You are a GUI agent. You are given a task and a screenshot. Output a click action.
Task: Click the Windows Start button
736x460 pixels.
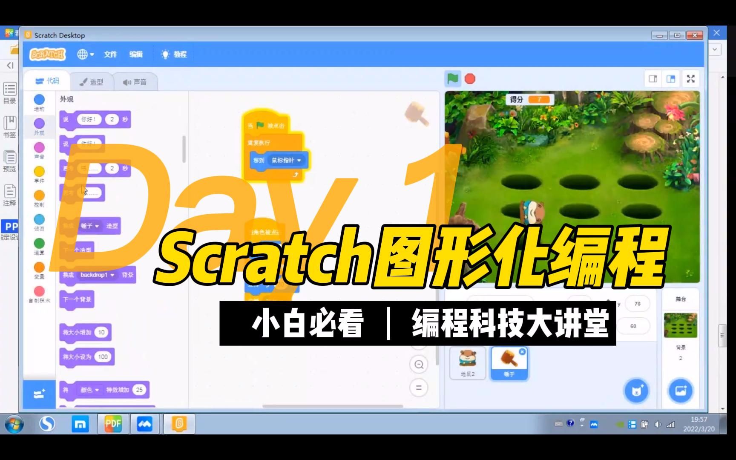[x=14, y=424]
